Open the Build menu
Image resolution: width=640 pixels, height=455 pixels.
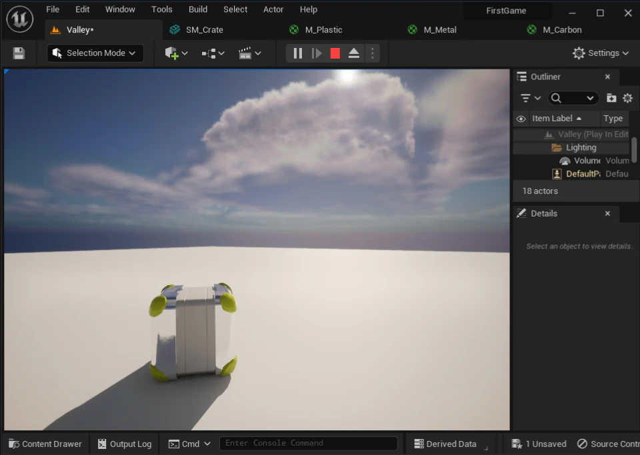(x=198, y=9)
